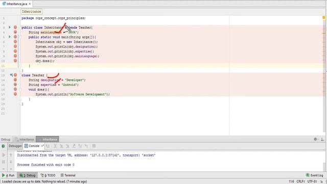Toggle breakpoint on void does() line
Screen dimensions: 327x184
point(15,89)
